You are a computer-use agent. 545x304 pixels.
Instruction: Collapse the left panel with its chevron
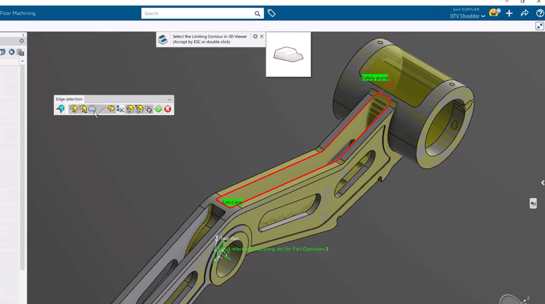coord(23,34)
